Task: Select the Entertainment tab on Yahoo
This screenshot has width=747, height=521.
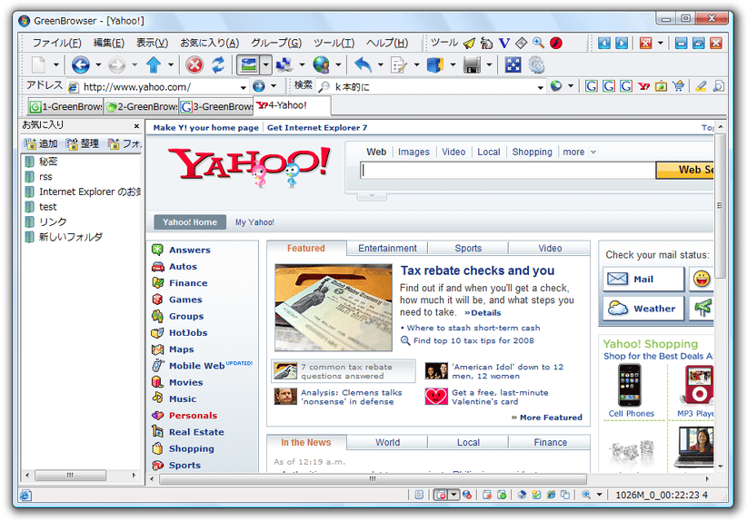Action: [387, 248]
